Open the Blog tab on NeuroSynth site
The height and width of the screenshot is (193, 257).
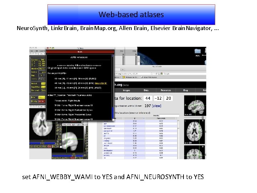pos(185,90)
